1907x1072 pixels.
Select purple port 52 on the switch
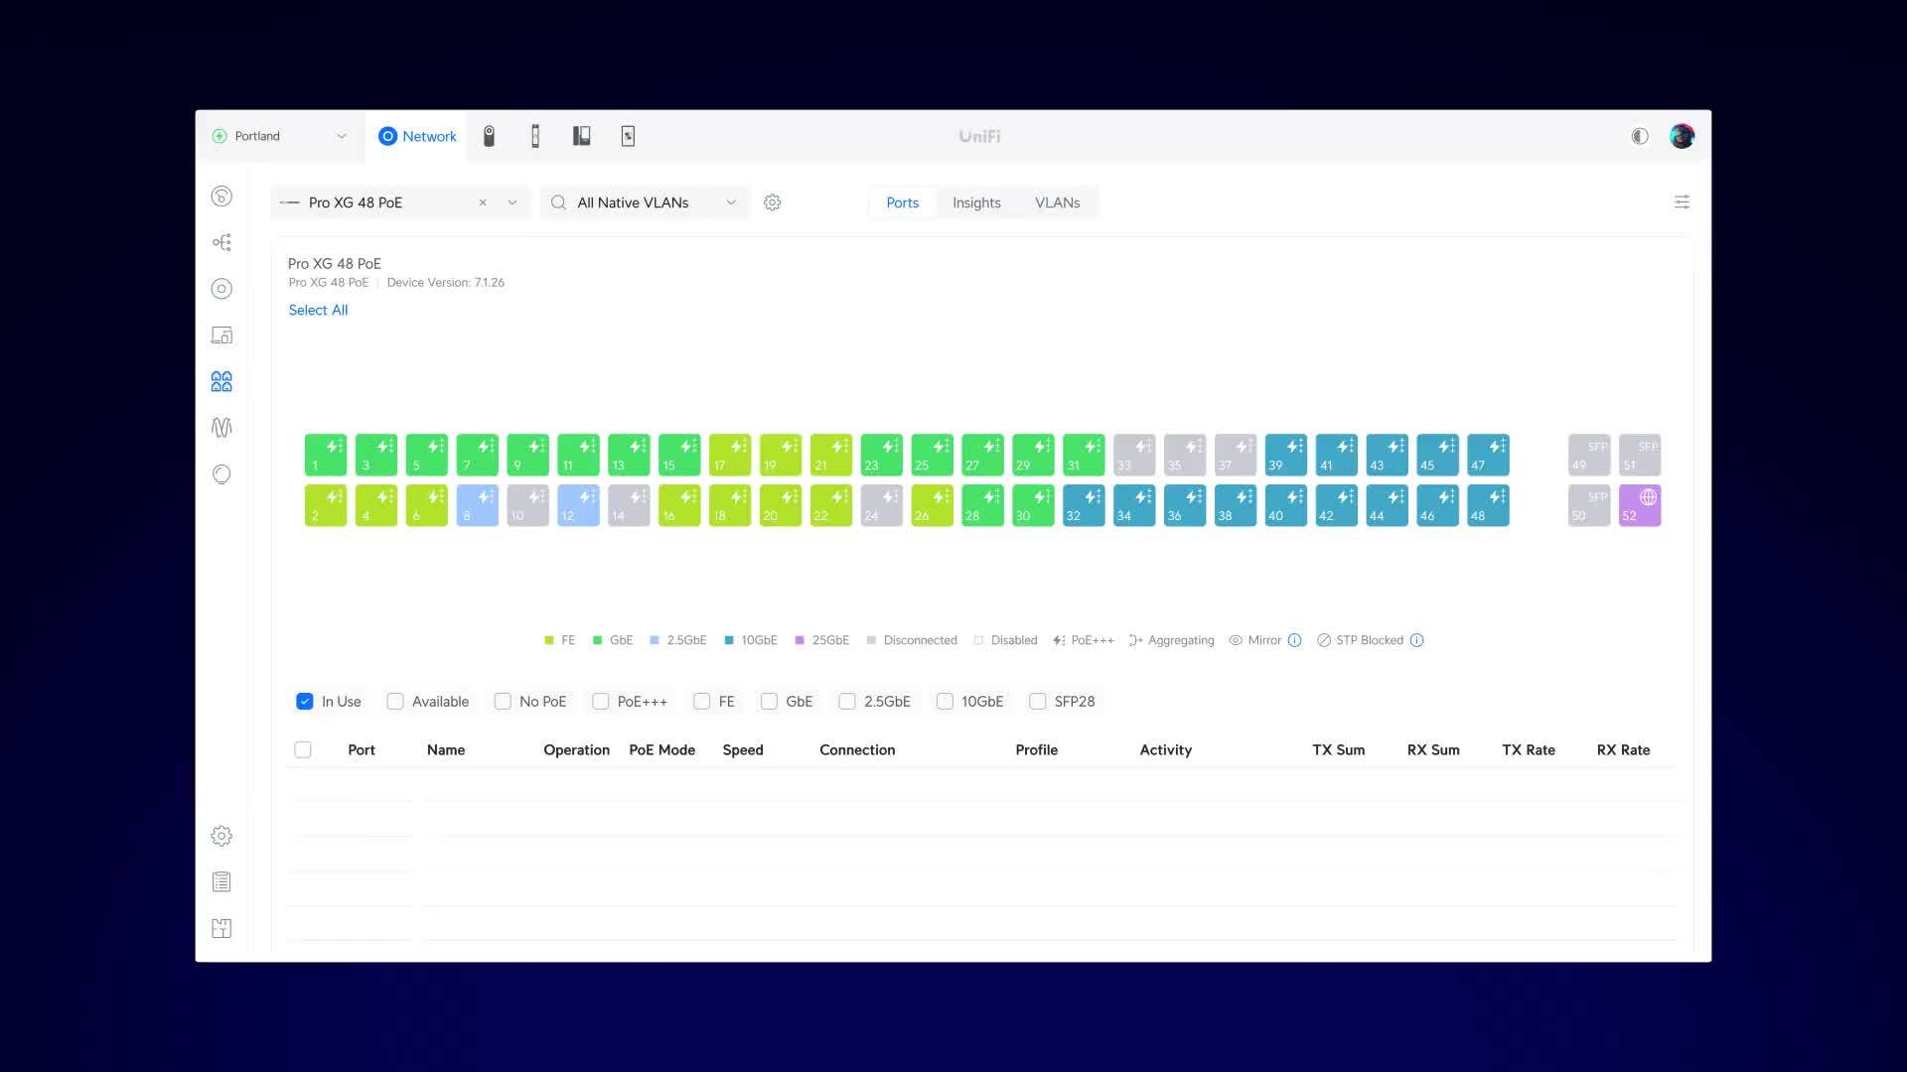(1639, 505)
